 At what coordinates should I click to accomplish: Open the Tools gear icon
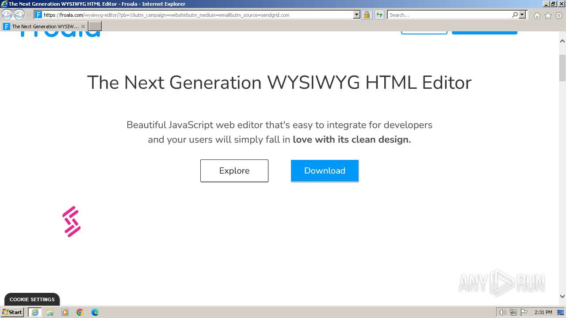[559, 15]
